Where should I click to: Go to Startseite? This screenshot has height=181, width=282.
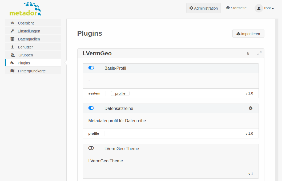tap(236, 8)
